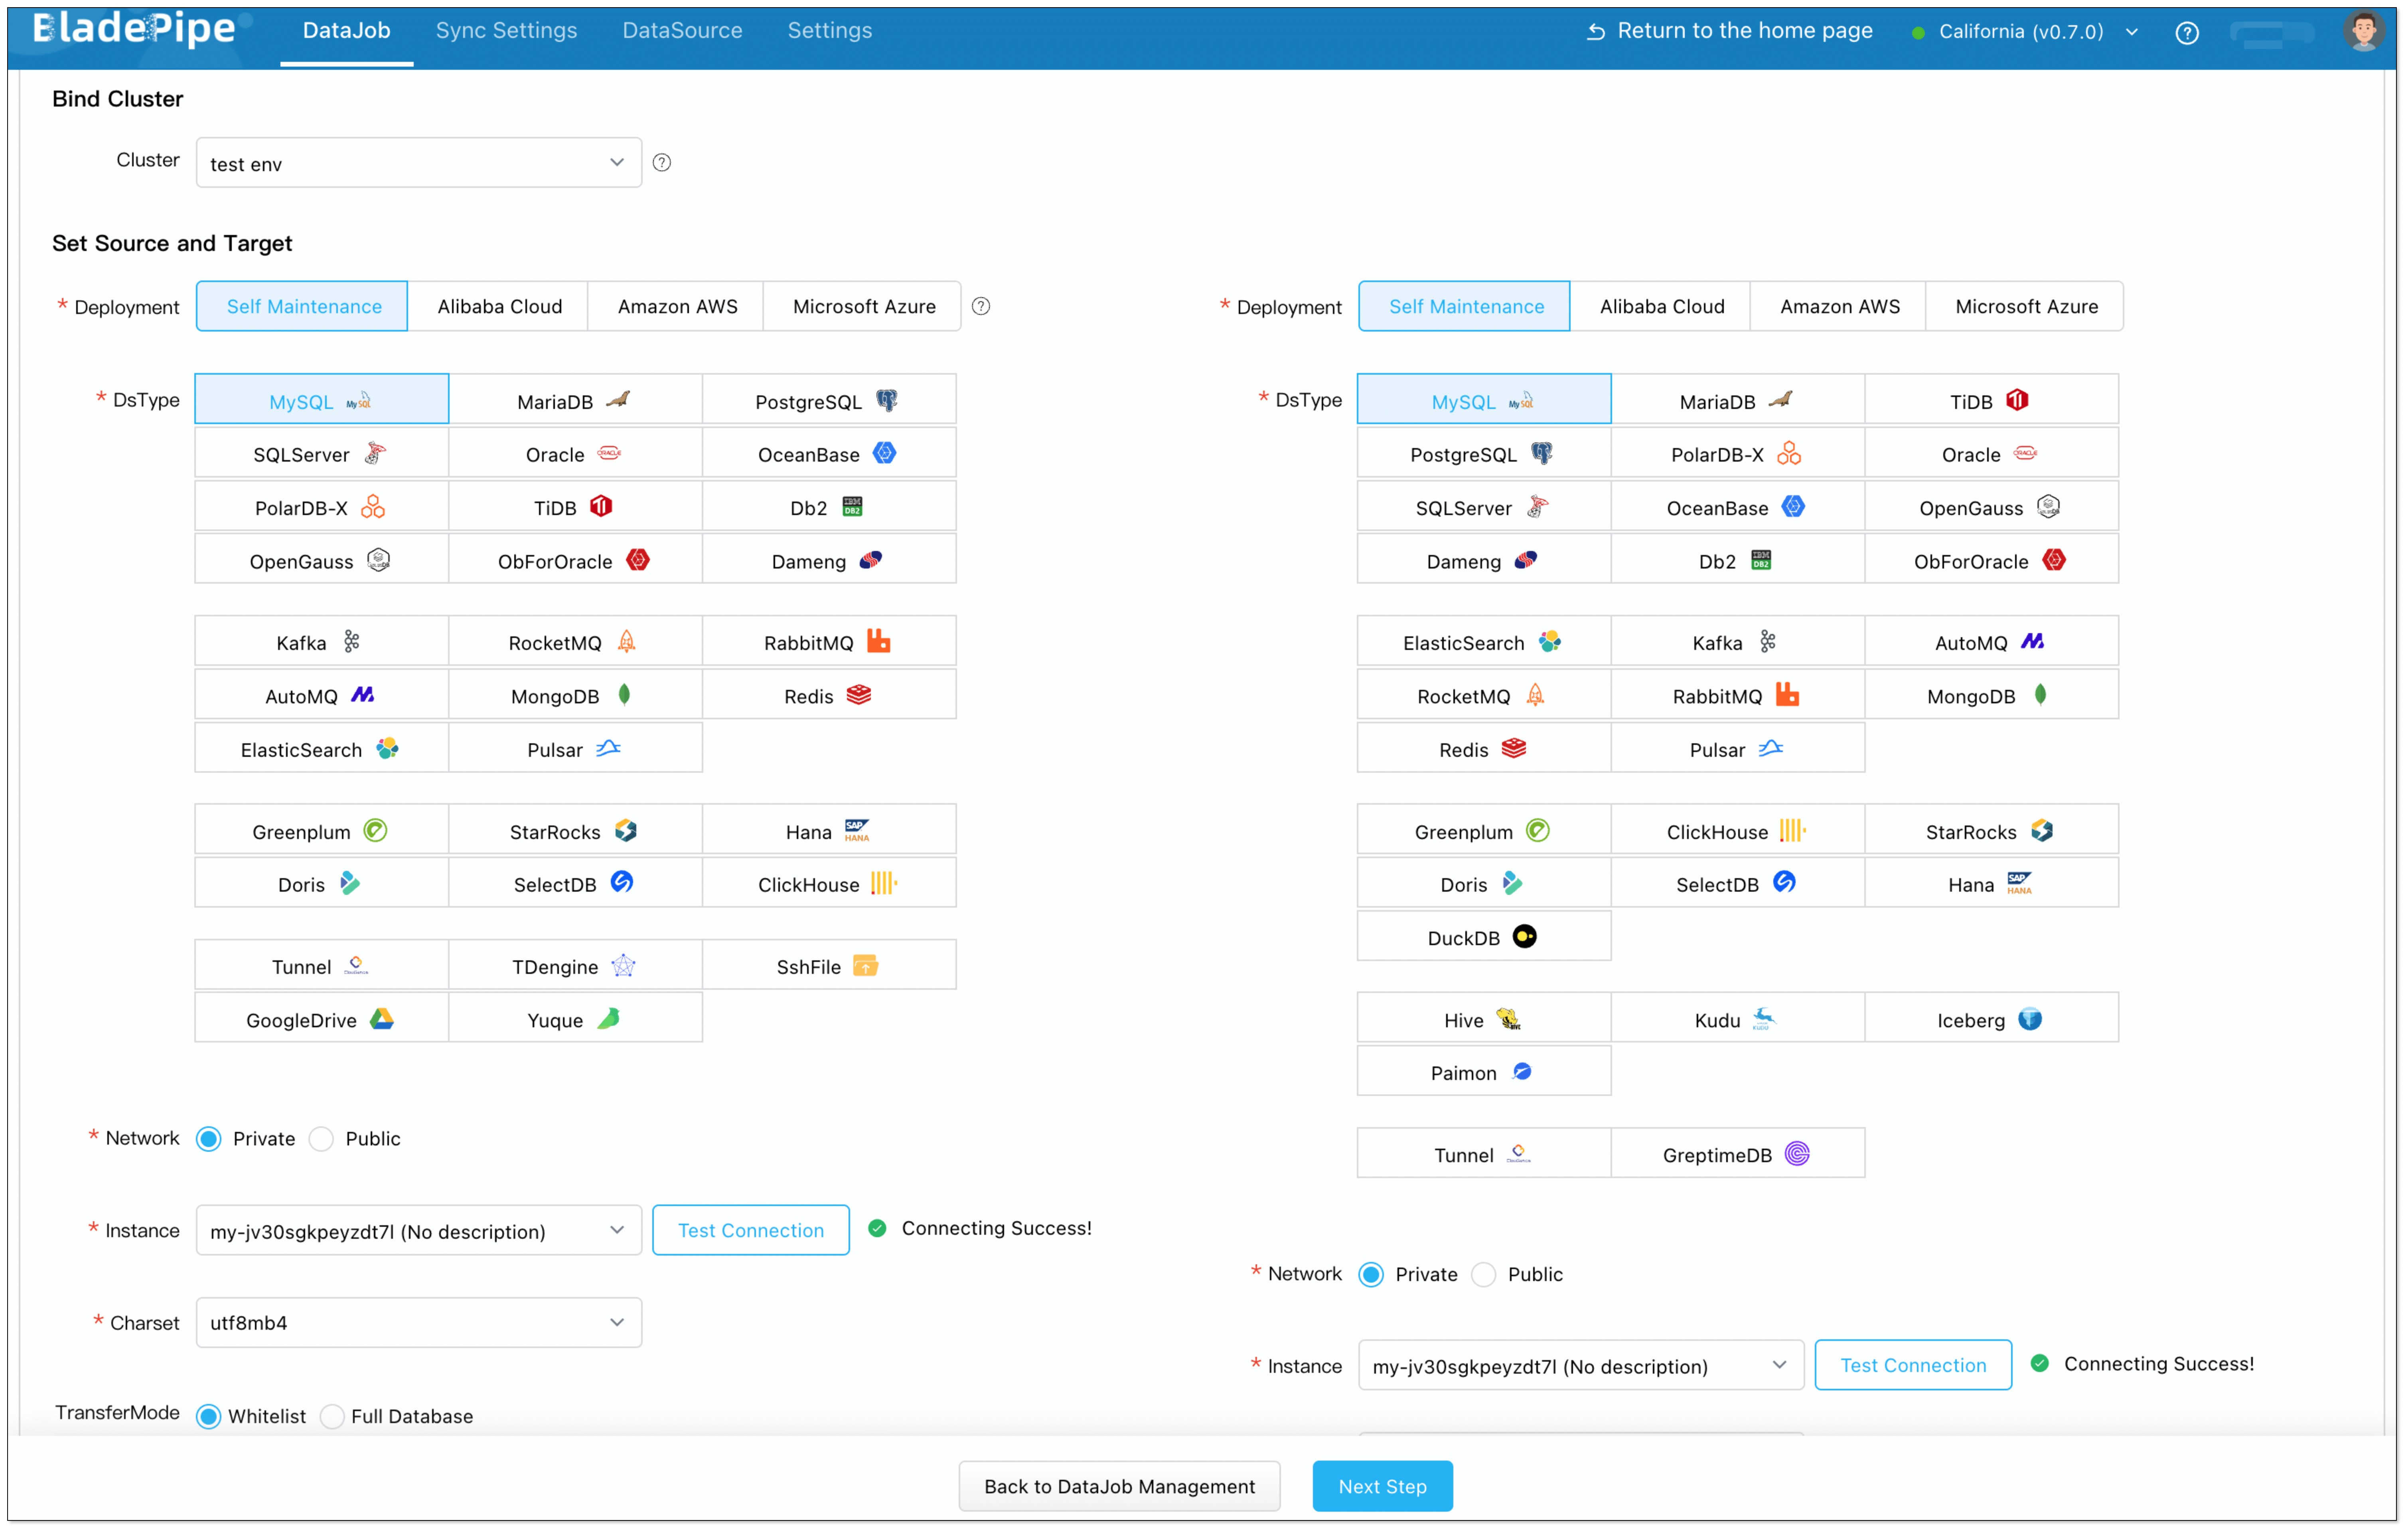The image size is (2408, 1532).
Task: Click source Test Connection button
Action: click(750, 1230)
